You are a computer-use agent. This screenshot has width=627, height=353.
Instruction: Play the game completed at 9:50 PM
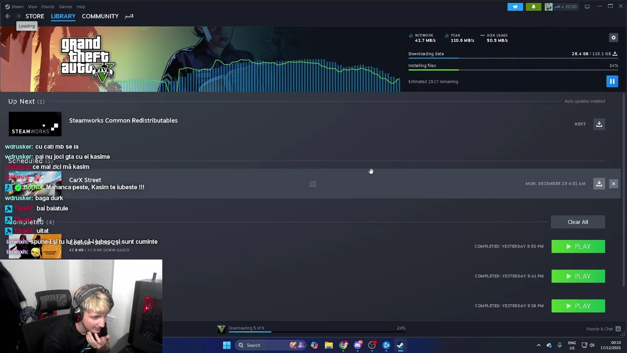point(578,247)
